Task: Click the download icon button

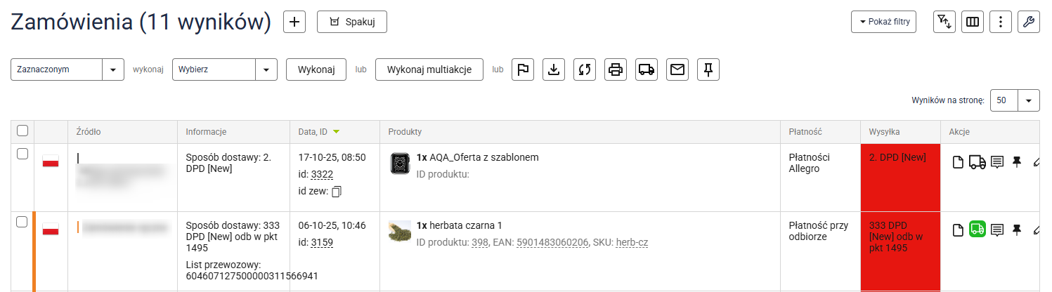Action: point(554,69)
